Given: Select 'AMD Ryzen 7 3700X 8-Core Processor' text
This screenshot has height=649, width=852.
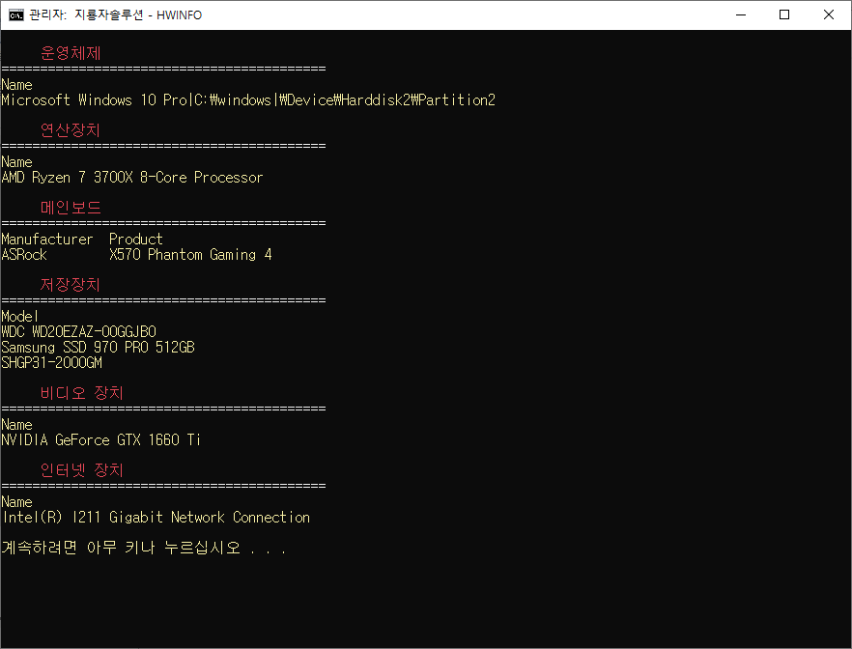Looking at the screenshot, I should coord(132,178).
